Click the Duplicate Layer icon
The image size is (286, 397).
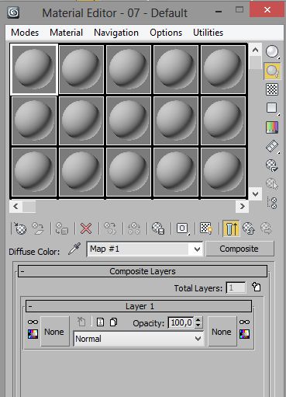coord(113,322)
